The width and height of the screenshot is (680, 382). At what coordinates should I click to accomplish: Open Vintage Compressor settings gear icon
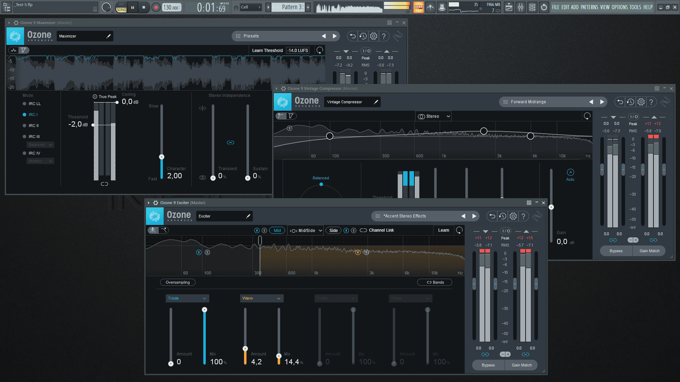point(641,102)
